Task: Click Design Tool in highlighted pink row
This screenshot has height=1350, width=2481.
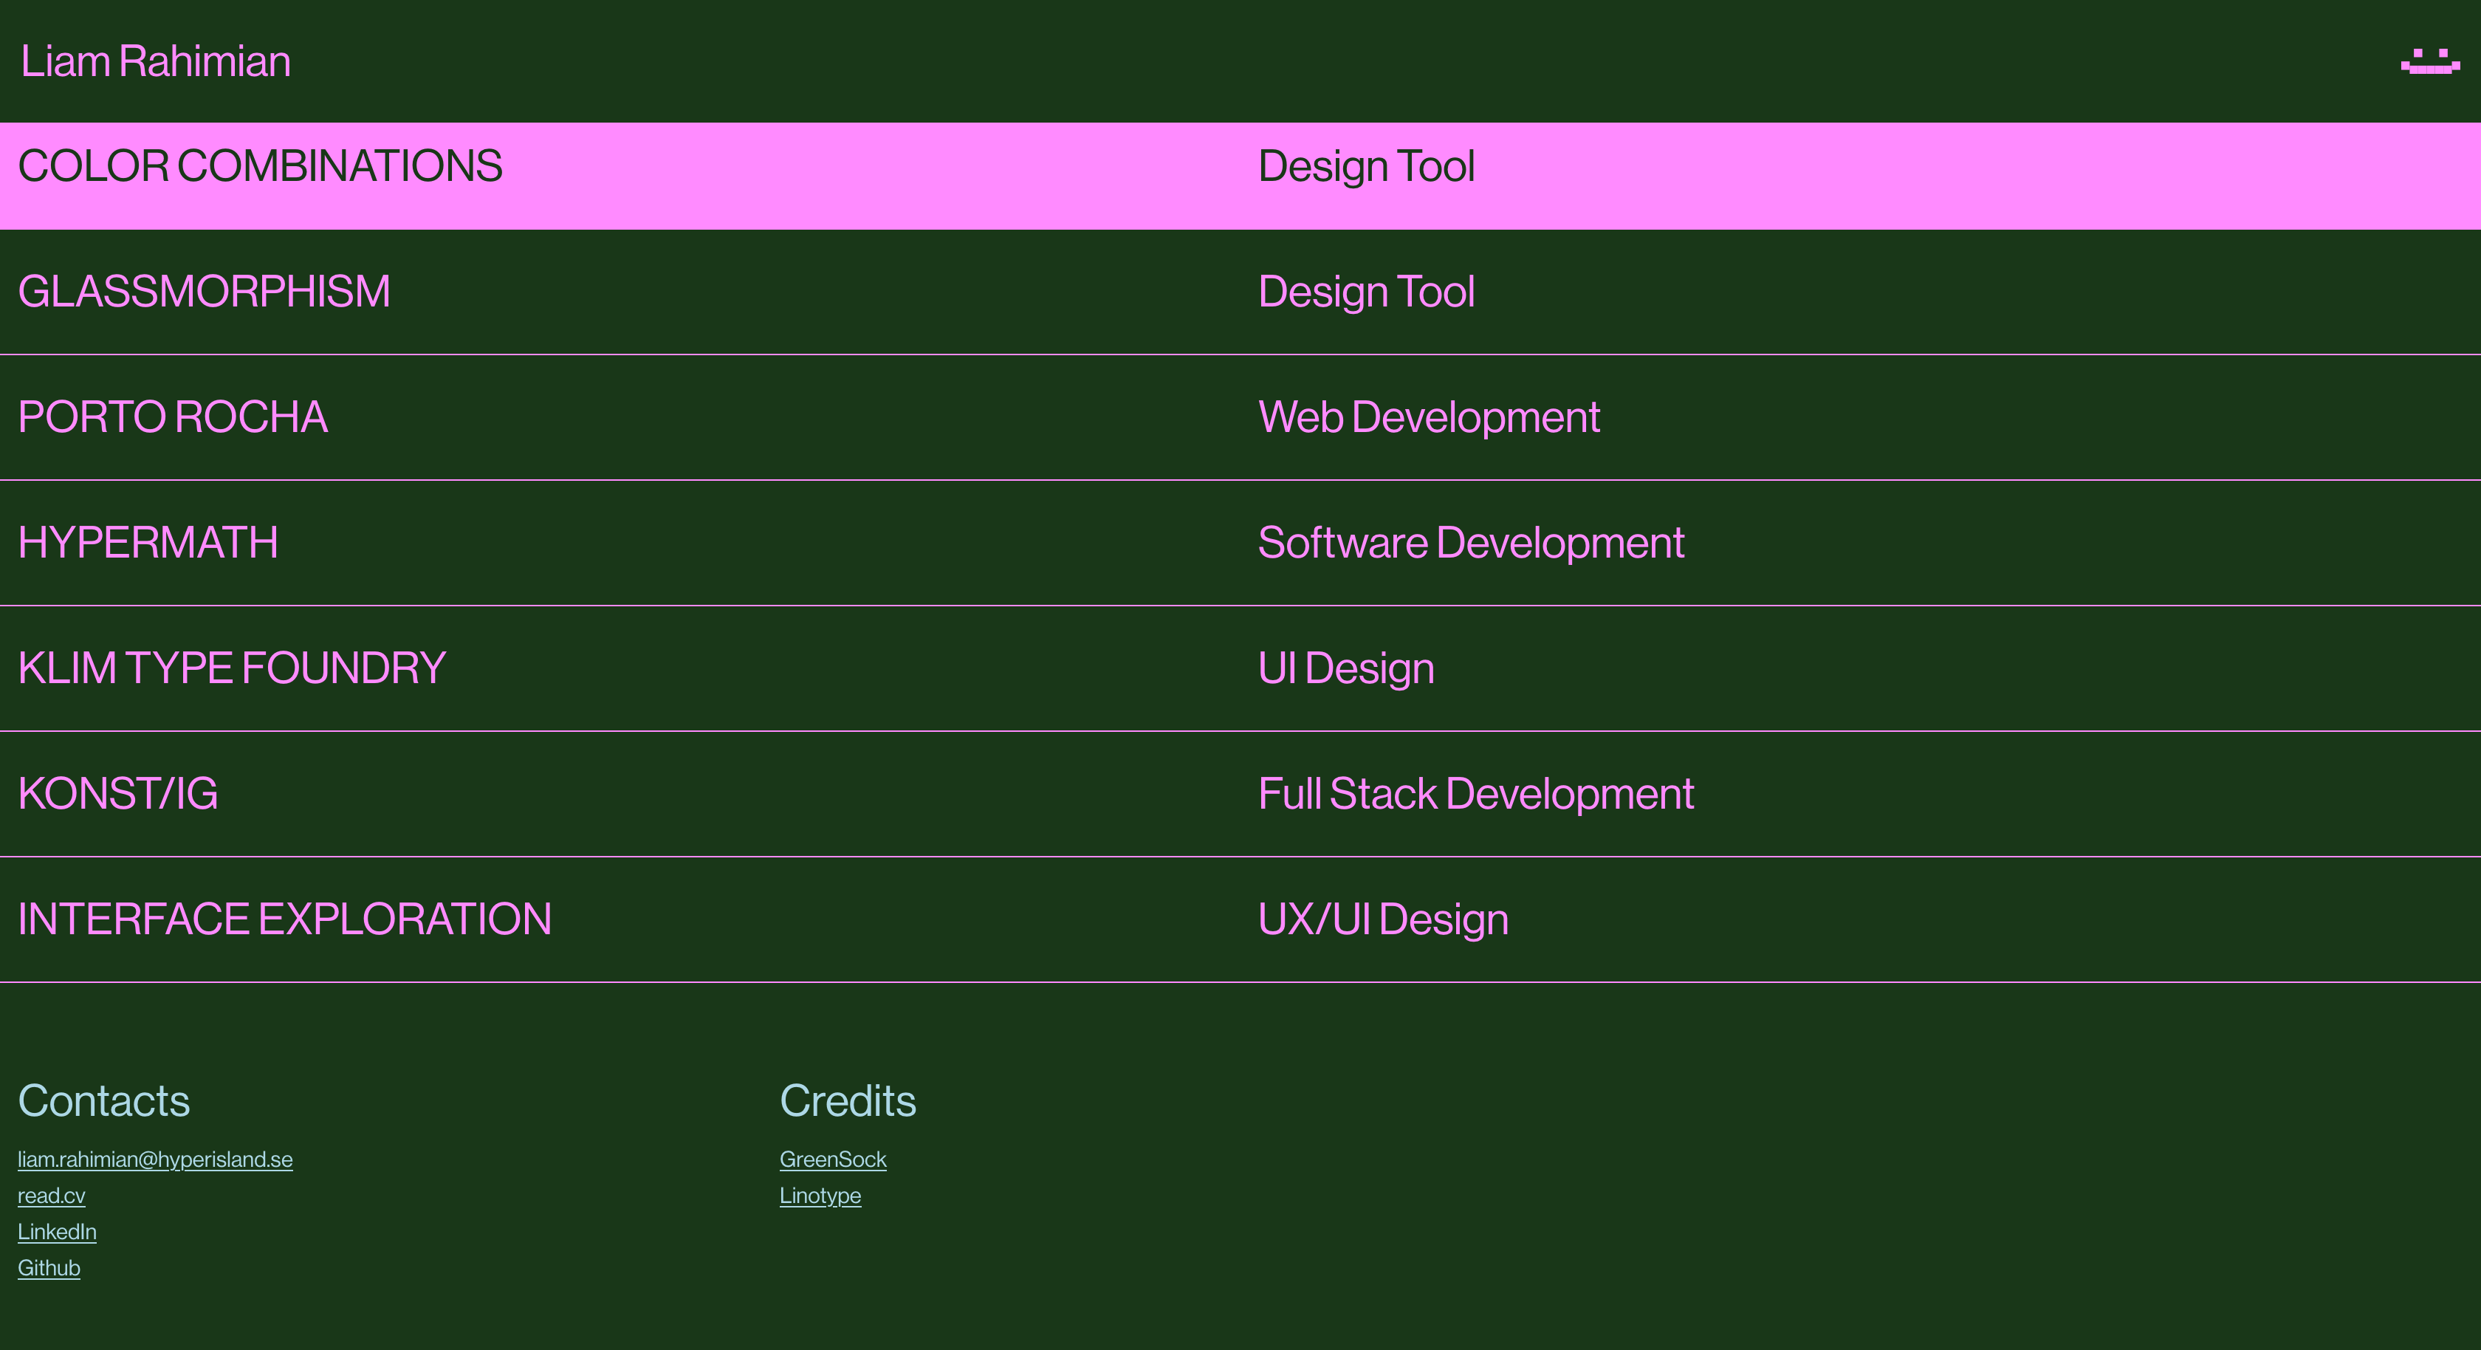Action: 1366,167
